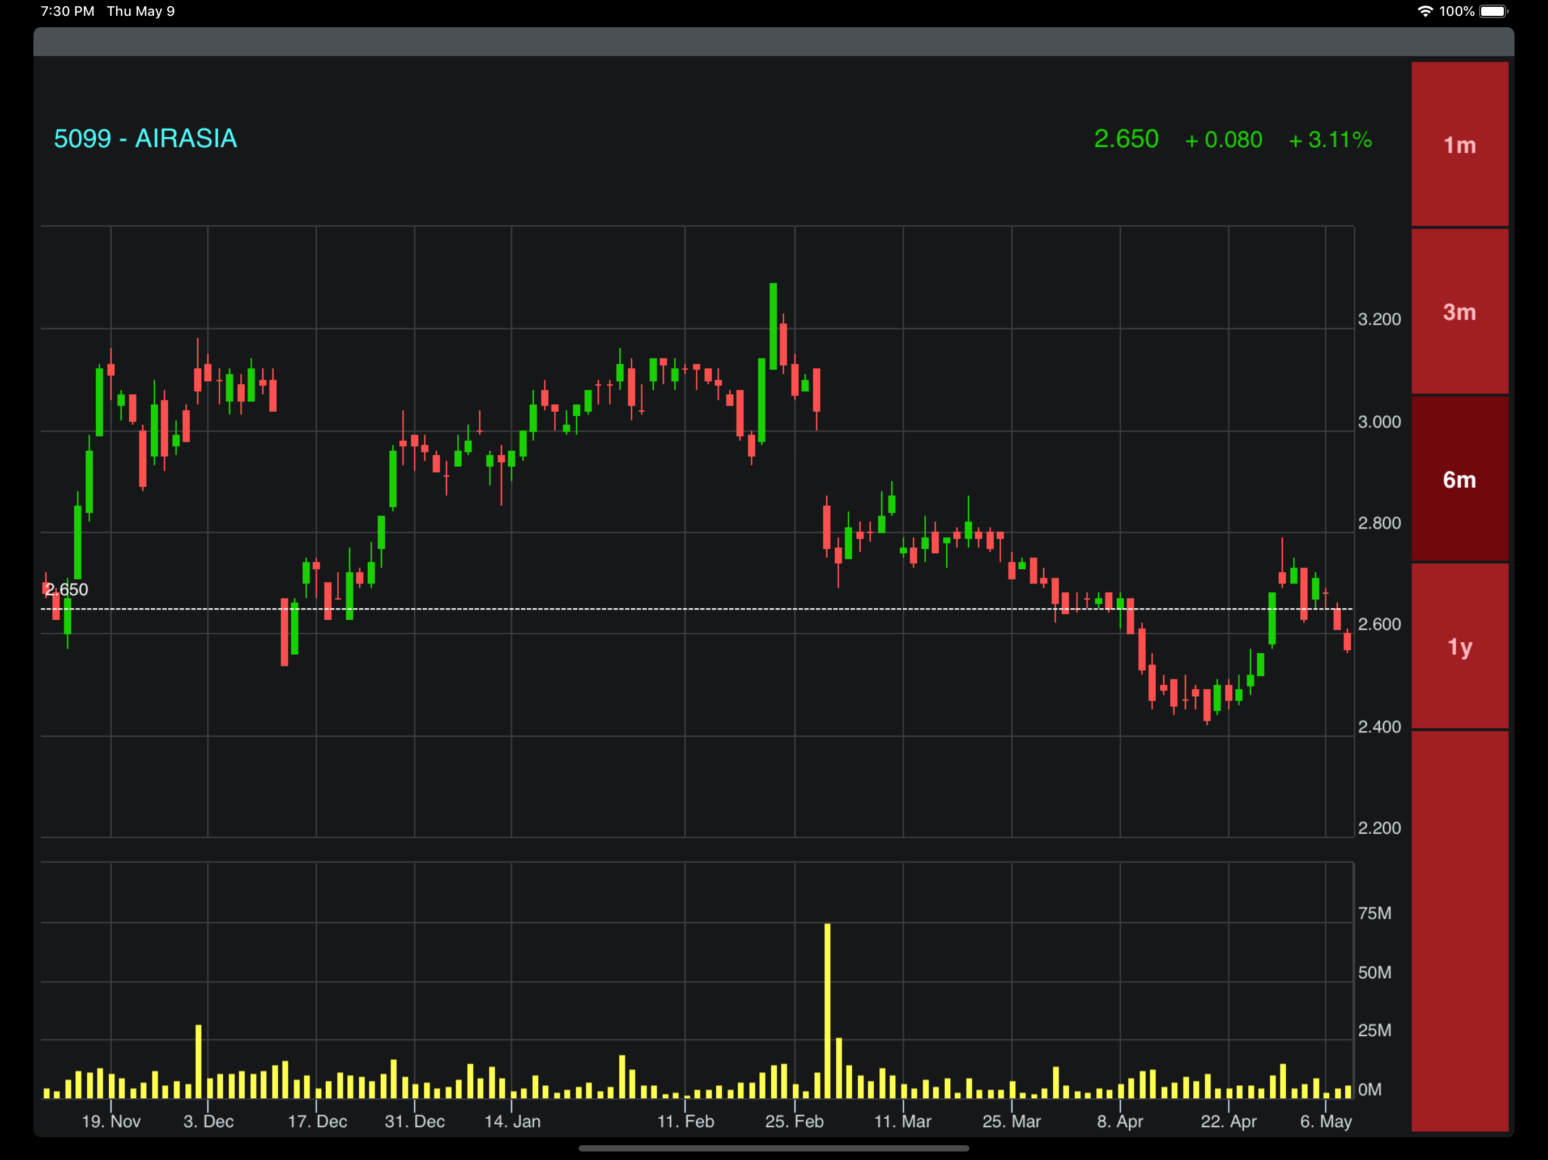Tap the 19. Nov date label

coord(111,1121)
